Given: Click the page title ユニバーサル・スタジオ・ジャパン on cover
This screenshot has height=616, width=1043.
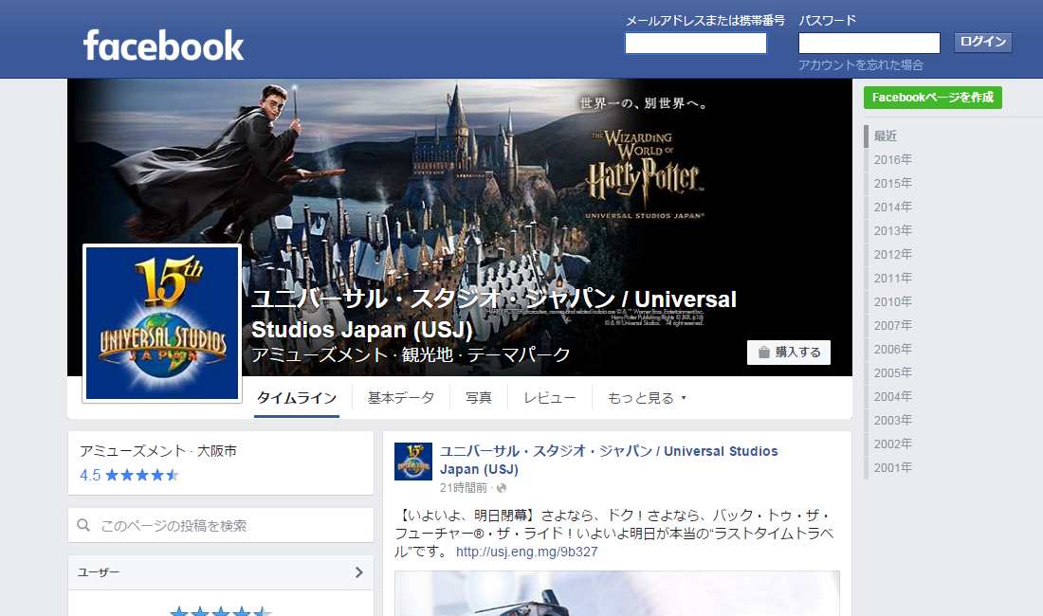Looking at the screenshot, I should tap(494, 314).
